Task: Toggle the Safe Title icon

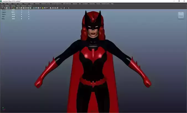Action: pos(30,8)
